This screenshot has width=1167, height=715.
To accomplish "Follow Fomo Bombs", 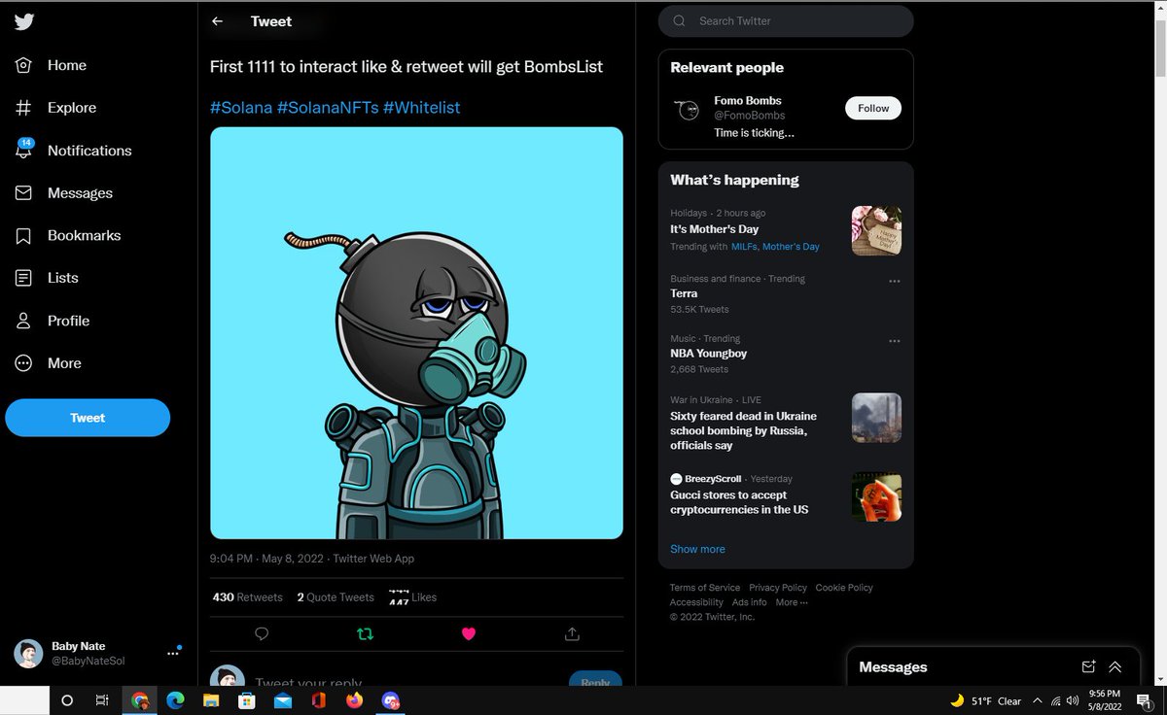I will tap(873, 108).
